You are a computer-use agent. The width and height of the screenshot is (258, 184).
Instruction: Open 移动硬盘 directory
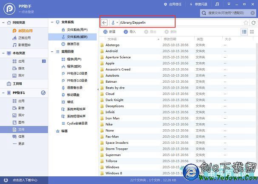pyautogui.click(x=71, y=95)
